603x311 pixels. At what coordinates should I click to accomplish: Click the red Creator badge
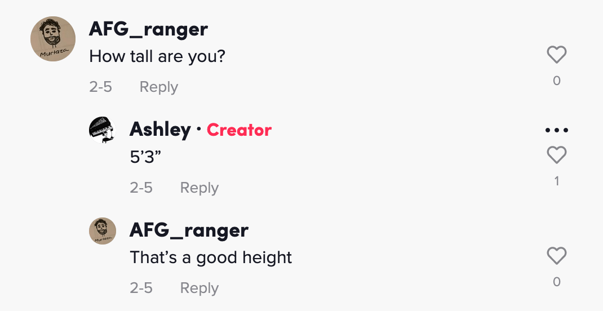pyautogui.click(x=239, y=130)
